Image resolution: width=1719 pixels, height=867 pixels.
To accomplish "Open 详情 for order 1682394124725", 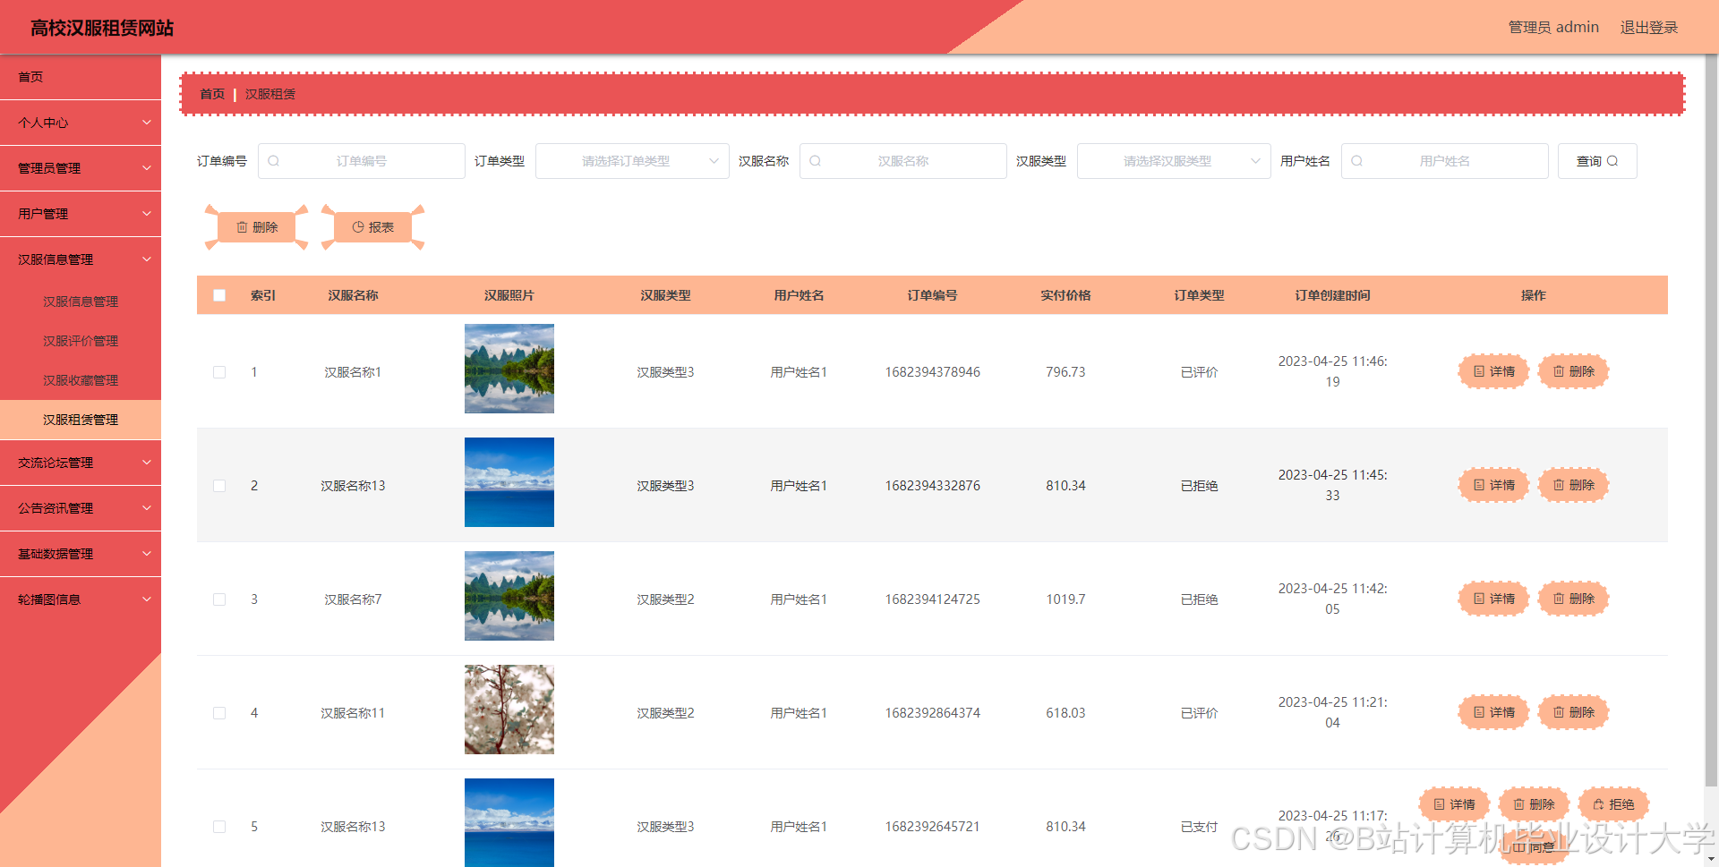I will [x=1493, y=599].
